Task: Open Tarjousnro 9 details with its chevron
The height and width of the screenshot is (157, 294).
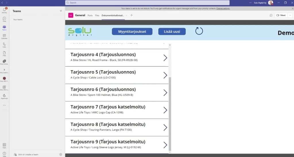Action: 165,145
